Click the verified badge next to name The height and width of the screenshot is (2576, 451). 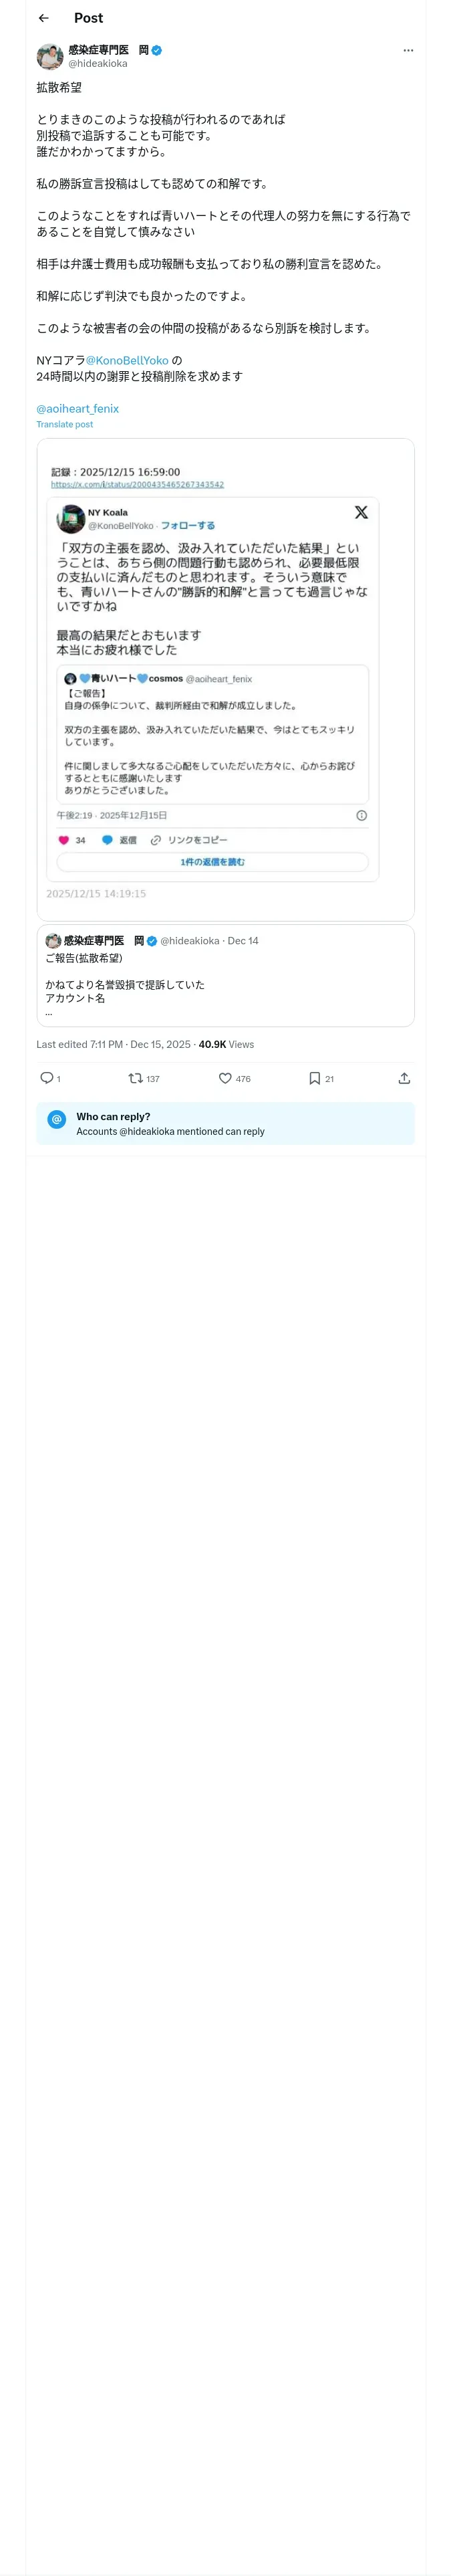tap(157, 50)
